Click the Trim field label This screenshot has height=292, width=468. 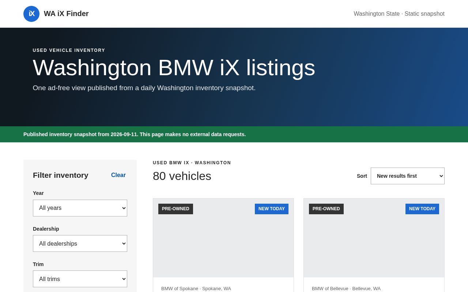point(38,264)
